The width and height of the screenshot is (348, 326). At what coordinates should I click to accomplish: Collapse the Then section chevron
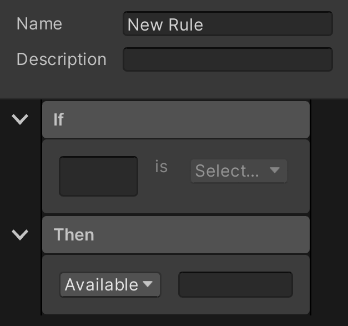coord(20,234)
